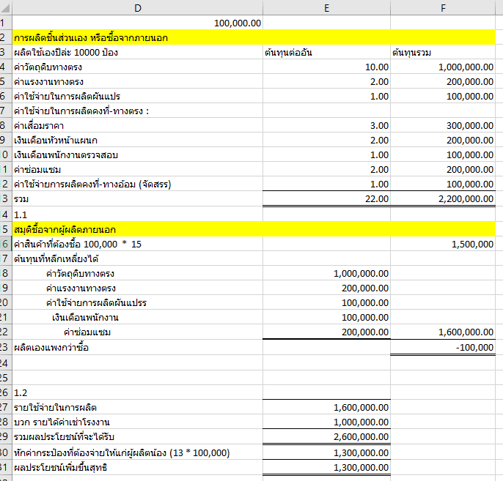Click 'ค่าใช้จ่ายในการผลิตผันแปร' cell
The width and height of the screenshot is (503, 481).
point(137,96)
